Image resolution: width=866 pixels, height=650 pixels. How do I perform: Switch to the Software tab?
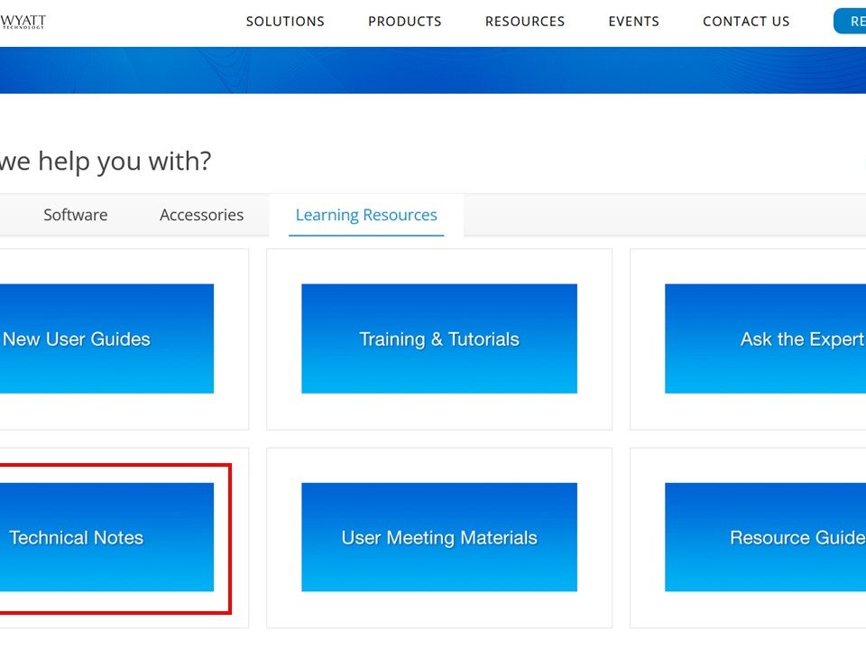(x=76, y=215)
